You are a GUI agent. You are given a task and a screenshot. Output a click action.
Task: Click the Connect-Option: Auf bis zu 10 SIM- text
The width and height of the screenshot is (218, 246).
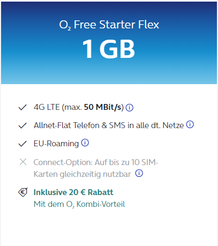(x=96, y=162)
